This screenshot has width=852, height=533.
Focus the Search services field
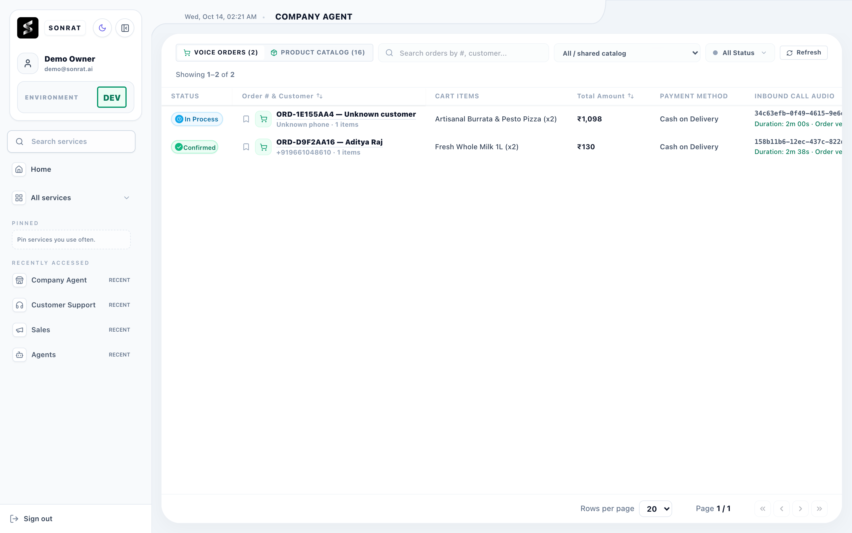(x=72, y=142)
